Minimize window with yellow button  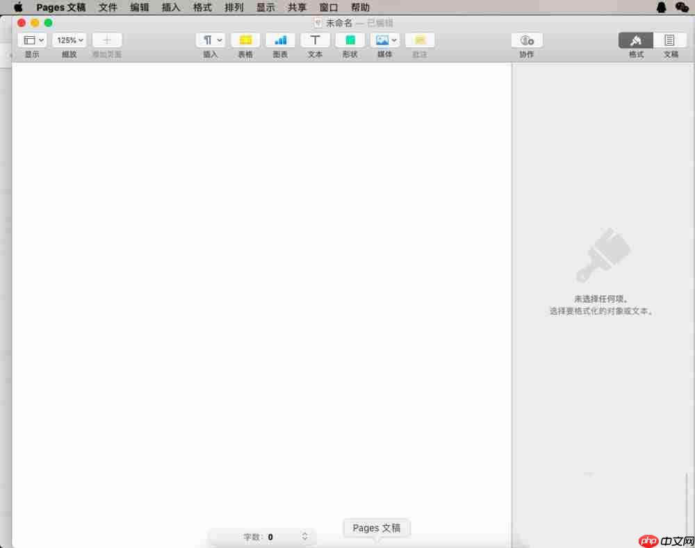pos(35,23)
